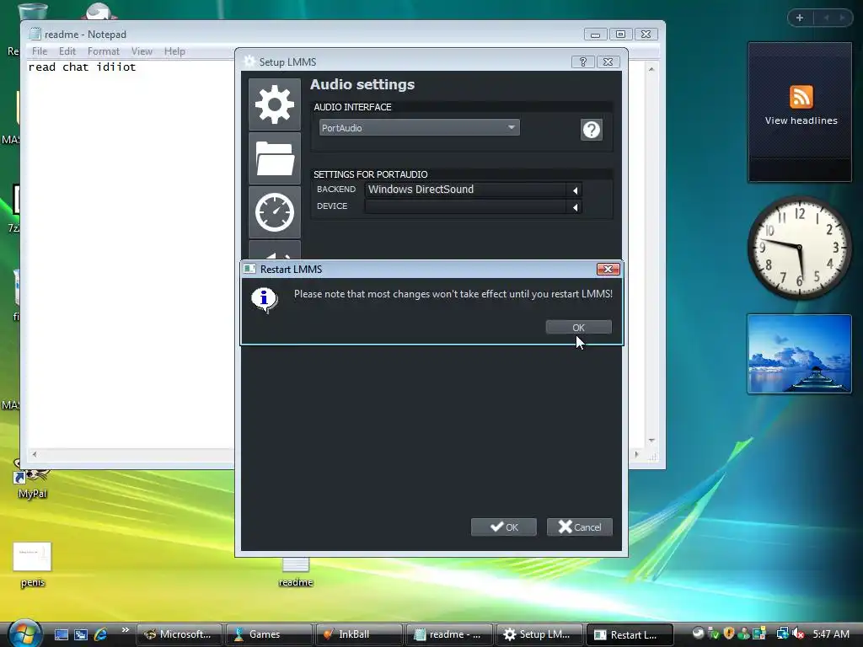Open the Paths folder tab in Setup LMMS

[275, 158]
